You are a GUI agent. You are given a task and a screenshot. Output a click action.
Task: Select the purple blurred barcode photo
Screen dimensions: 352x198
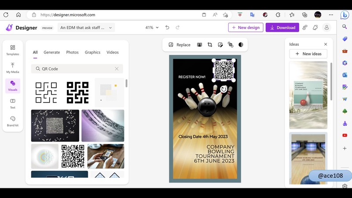pos(103,126)
